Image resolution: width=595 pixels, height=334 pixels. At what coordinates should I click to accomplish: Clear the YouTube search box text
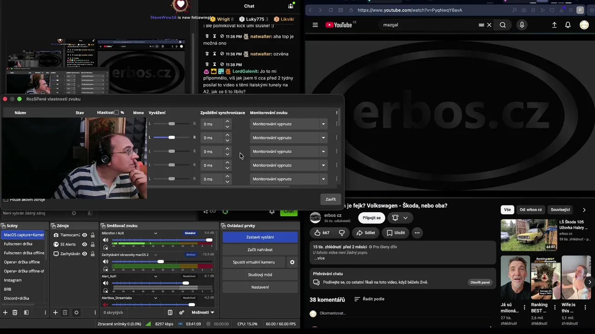pyautogui.click(x=489, y=25)
